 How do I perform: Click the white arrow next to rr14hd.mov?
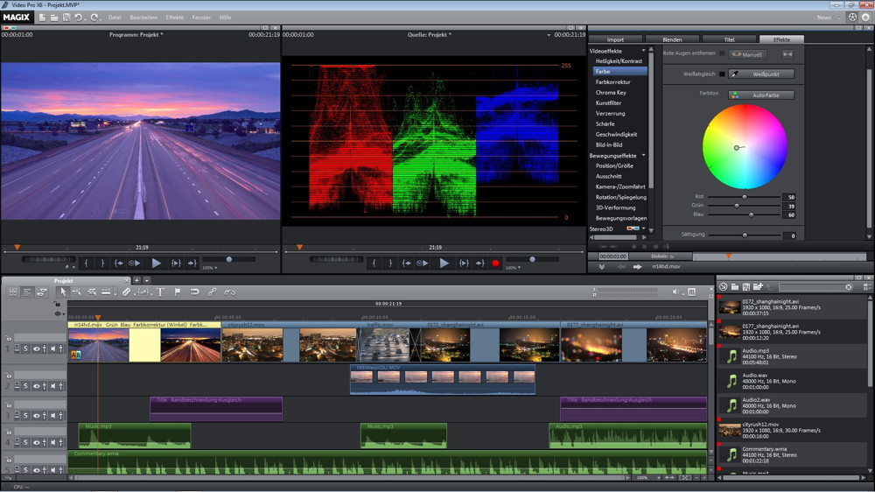point(637,267)
